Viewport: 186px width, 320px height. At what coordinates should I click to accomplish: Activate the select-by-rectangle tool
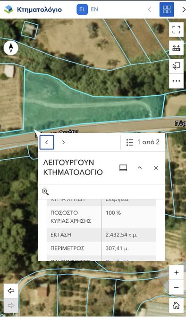(176, 66)
